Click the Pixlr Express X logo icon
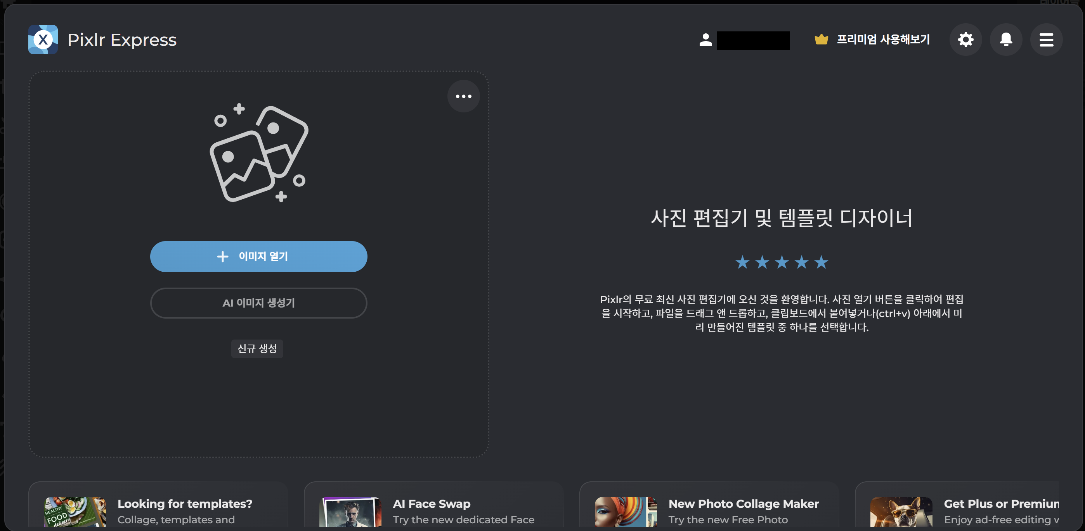The height and width of the screenshot is (531, 1085). [x=43, y=40]
